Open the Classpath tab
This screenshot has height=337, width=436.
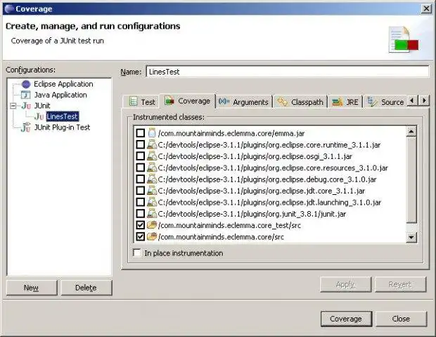(301, 102)
